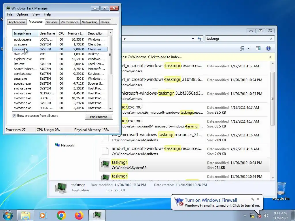Select Network in Explorer navigation pane

(x=65, y=145)
